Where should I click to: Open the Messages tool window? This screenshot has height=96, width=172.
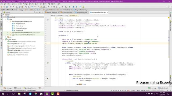(8, 88)
